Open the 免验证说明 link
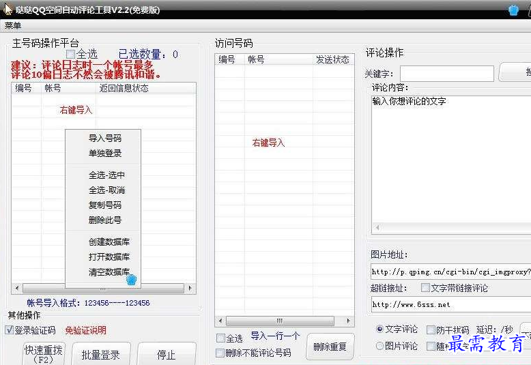 (x=86, y=330)
